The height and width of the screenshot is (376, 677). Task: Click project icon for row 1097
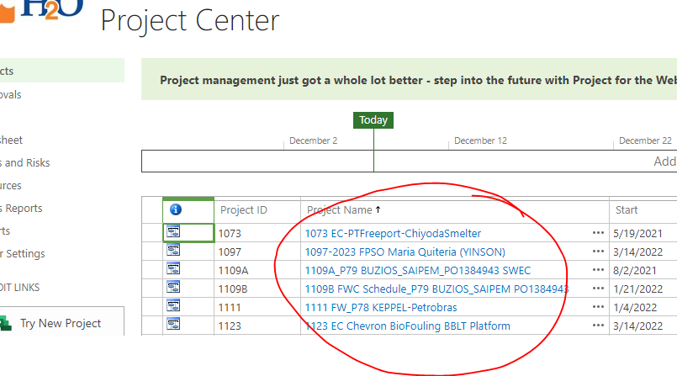point(176,252)
